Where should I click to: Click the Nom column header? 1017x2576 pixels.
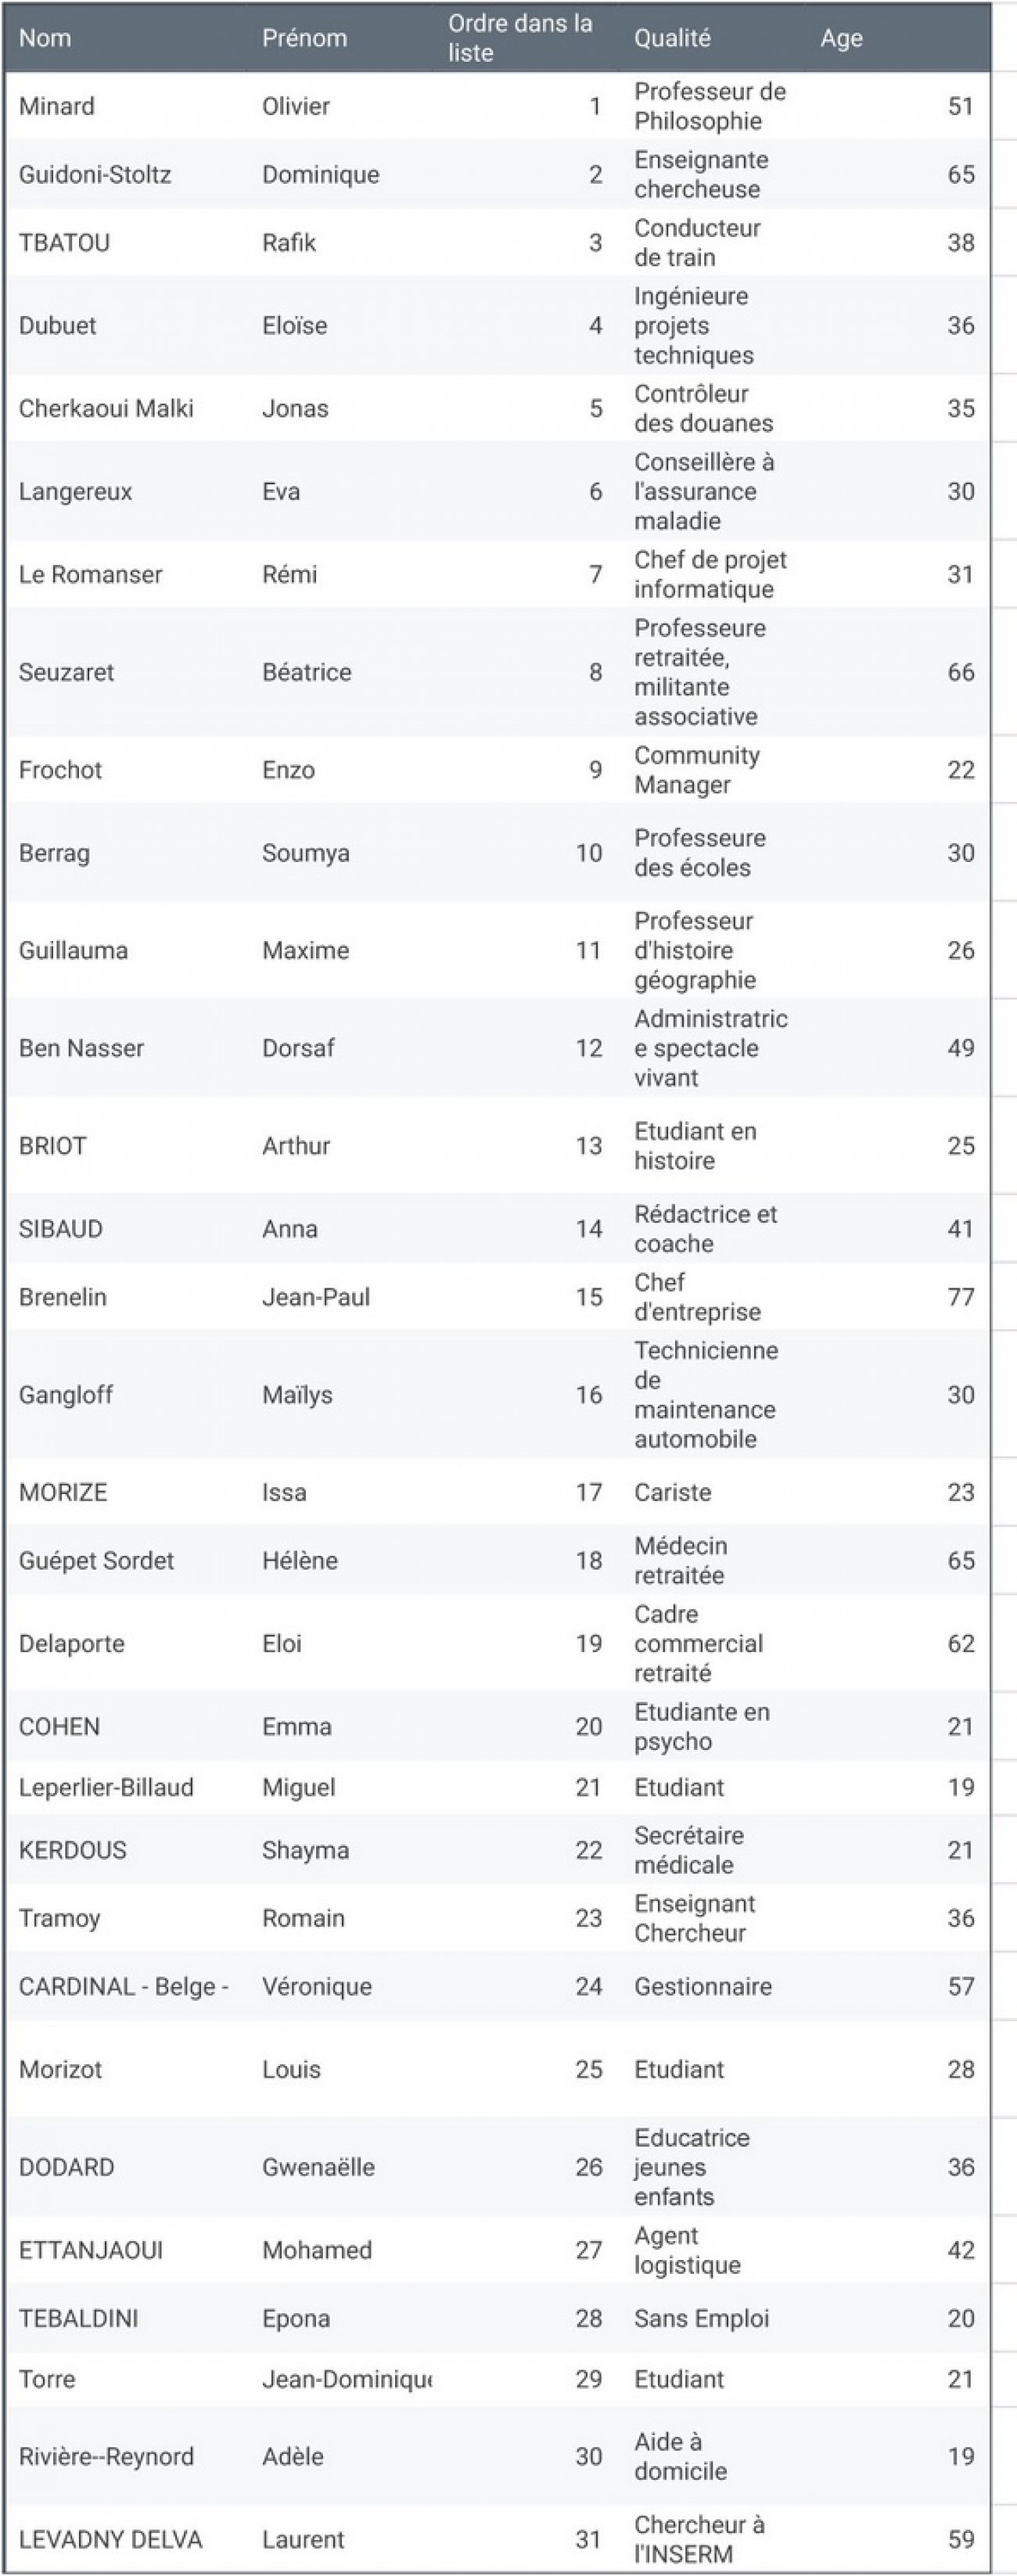click(45, 38)
